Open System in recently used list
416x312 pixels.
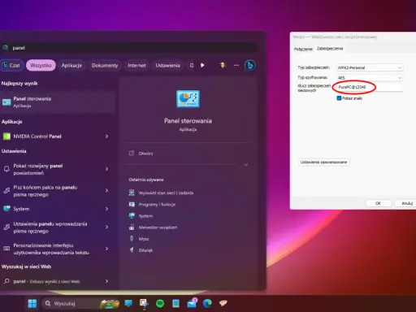click(x=141, y=216)
